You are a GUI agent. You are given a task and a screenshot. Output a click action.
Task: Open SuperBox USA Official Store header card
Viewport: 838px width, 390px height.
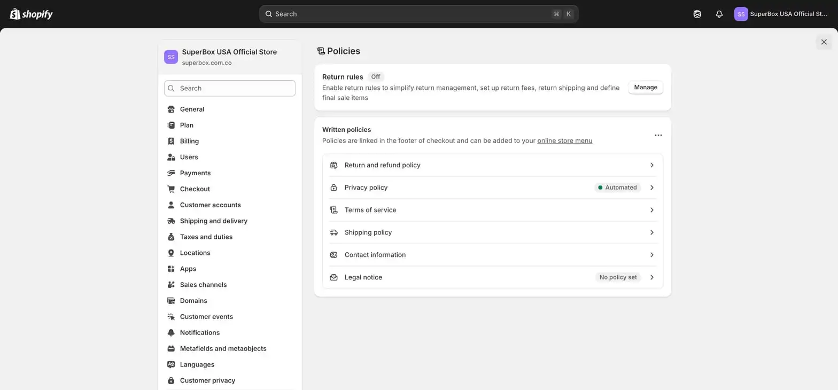(x=230, y=57)
